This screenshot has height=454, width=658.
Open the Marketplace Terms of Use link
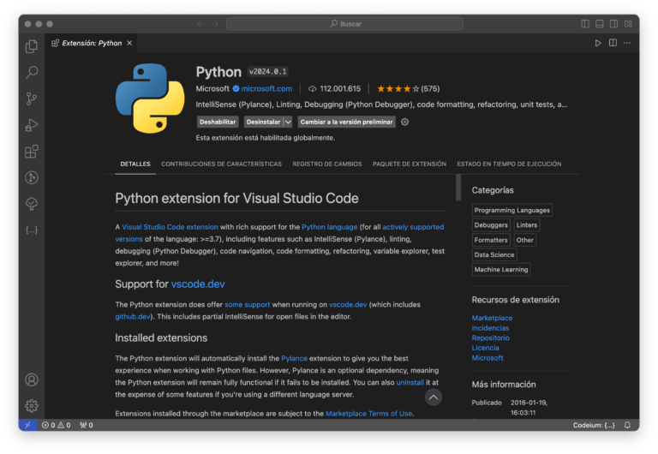coord(369,413)
